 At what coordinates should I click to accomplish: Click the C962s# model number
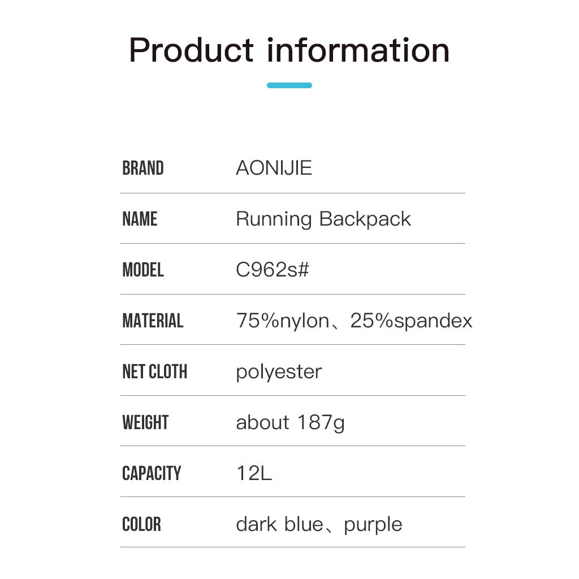click(273, 270)
